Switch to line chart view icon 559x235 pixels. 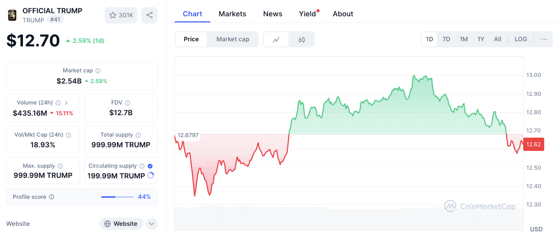(x=276, y=39)
